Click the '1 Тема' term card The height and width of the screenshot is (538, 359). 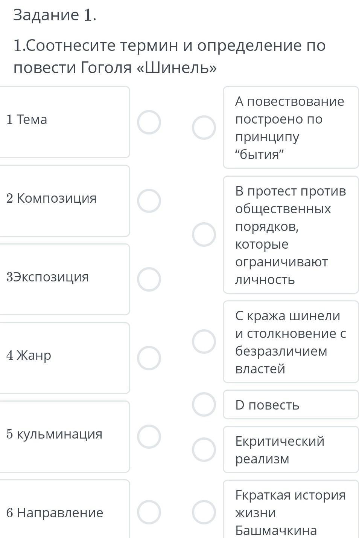(64, 122)
